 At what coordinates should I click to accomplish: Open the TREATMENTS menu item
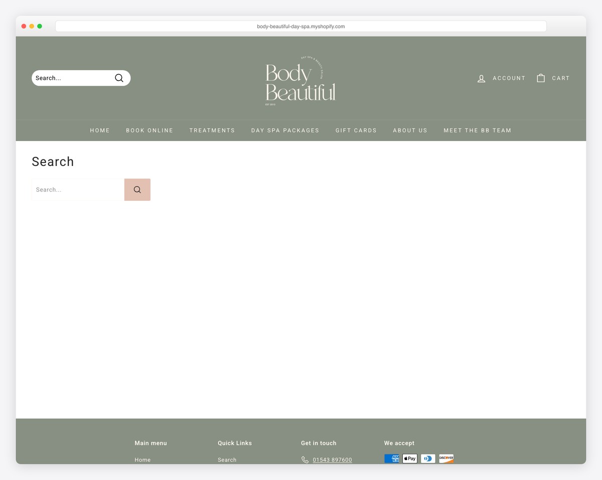(x=212, y=130)
